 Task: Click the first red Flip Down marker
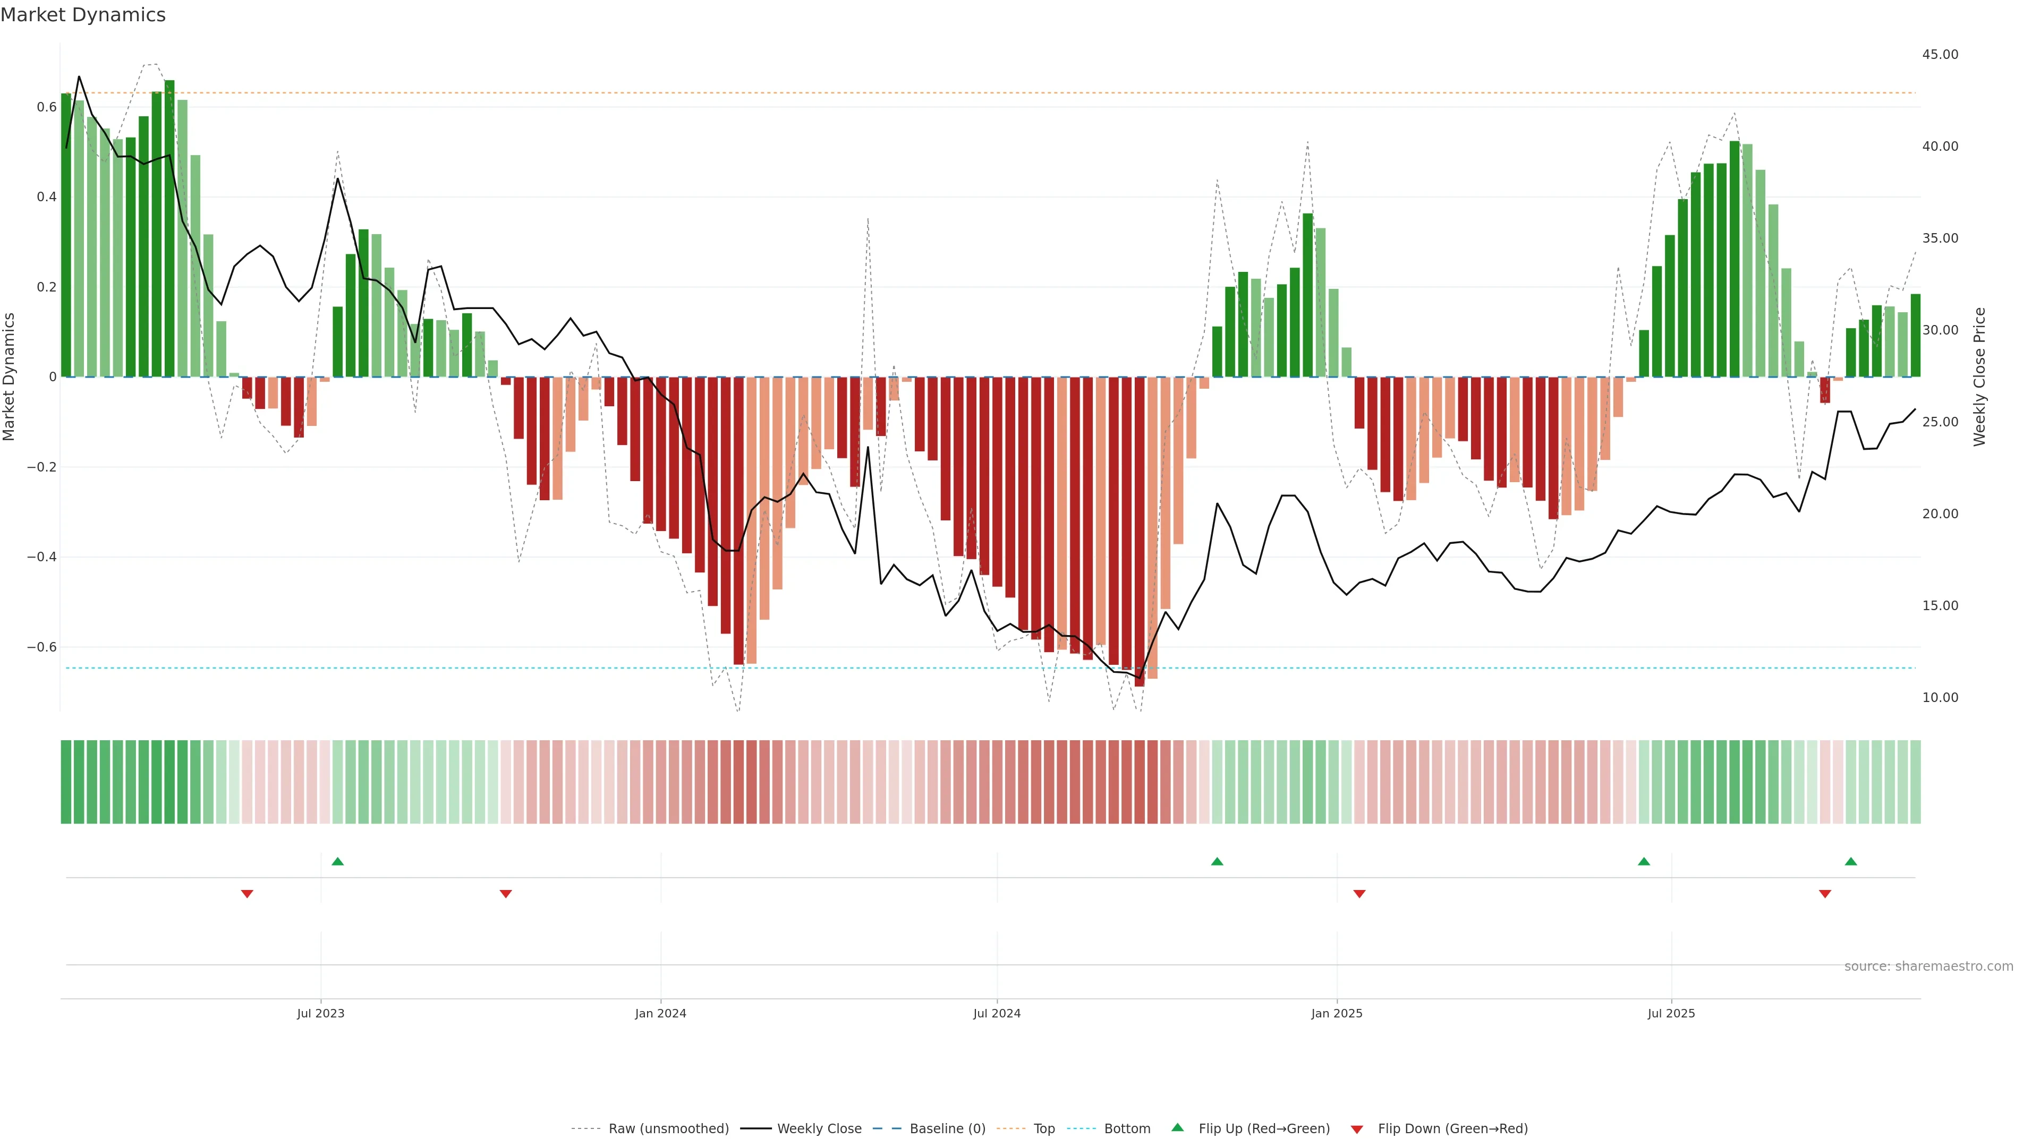coord(247,894)
